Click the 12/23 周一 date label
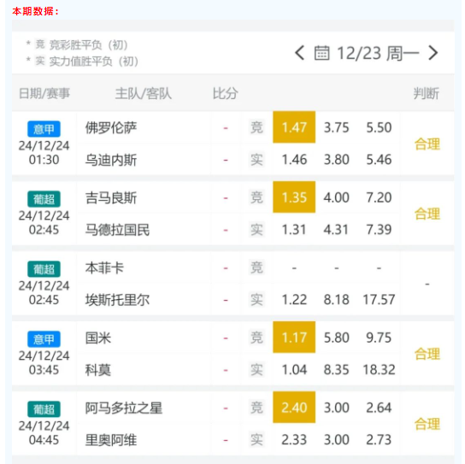Image resolution: width=465 pixels, height=464 pixels. click(x=378, y=53)
